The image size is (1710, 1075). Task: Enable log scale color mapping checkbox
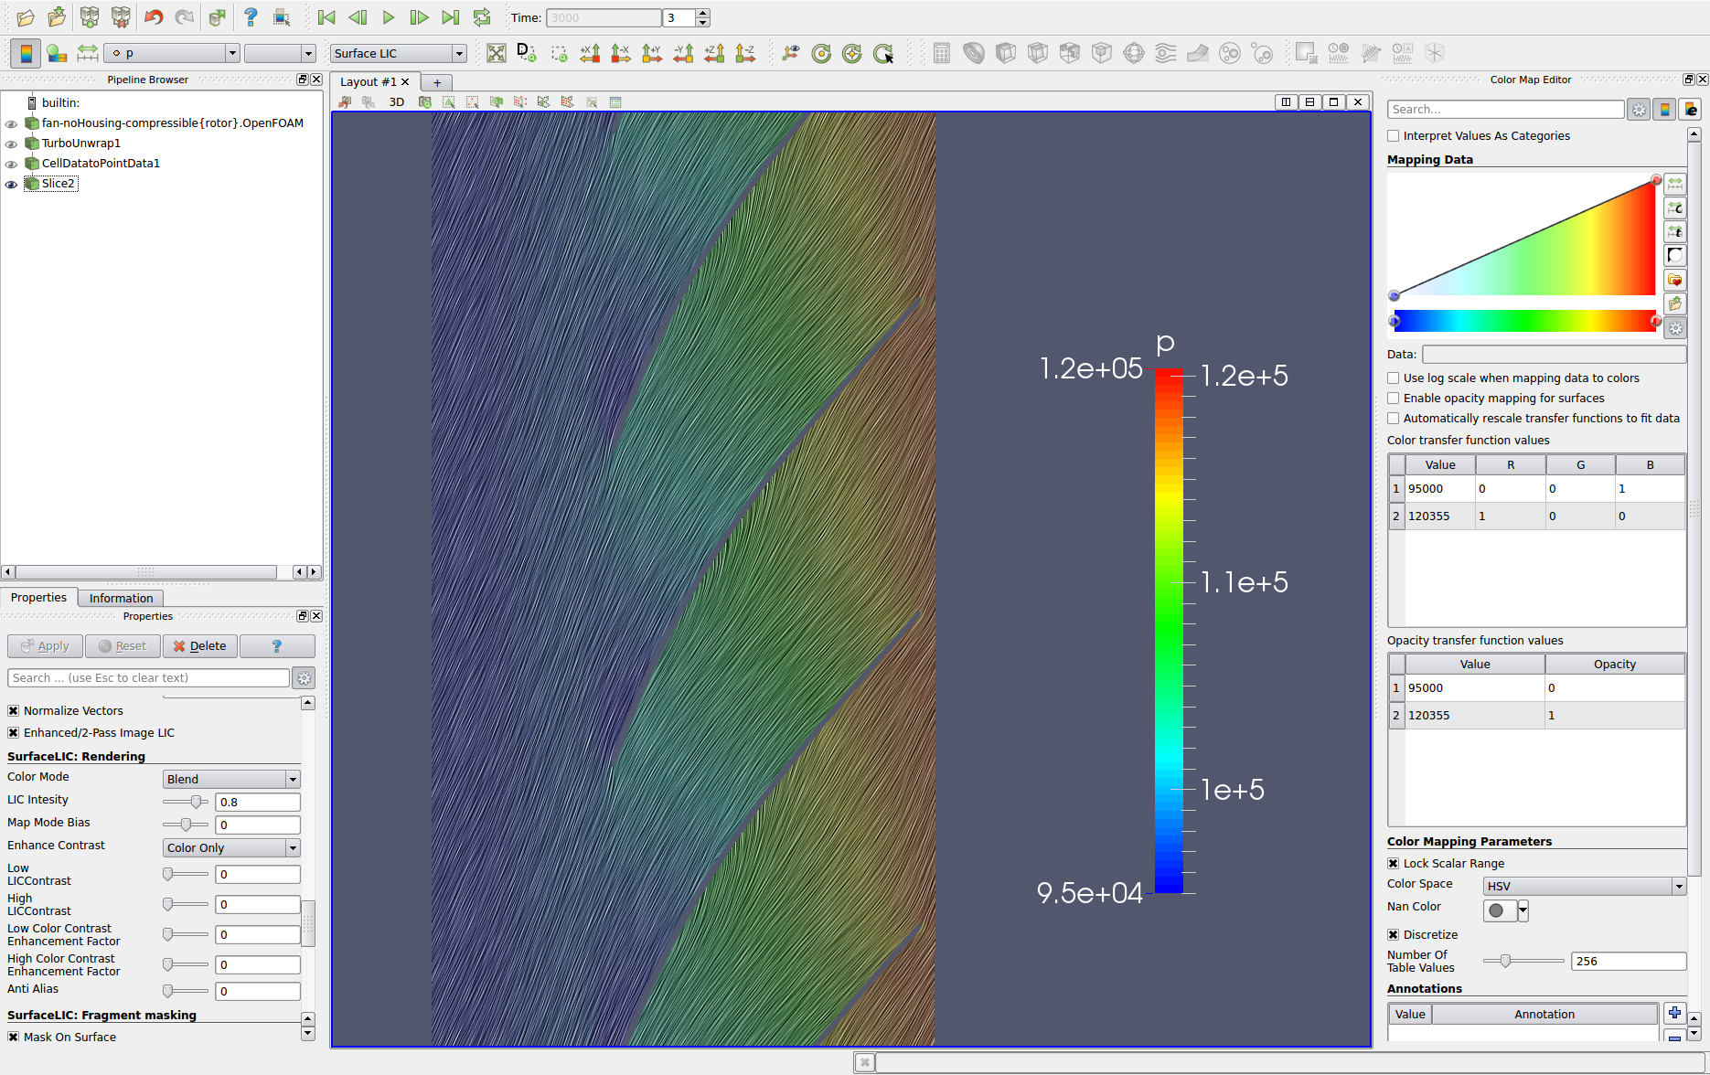(1394, 378)
